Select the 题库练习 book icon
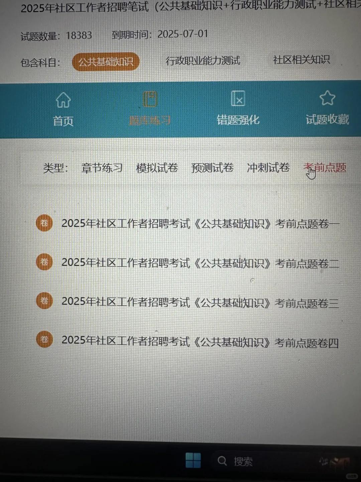 (150, 99)
